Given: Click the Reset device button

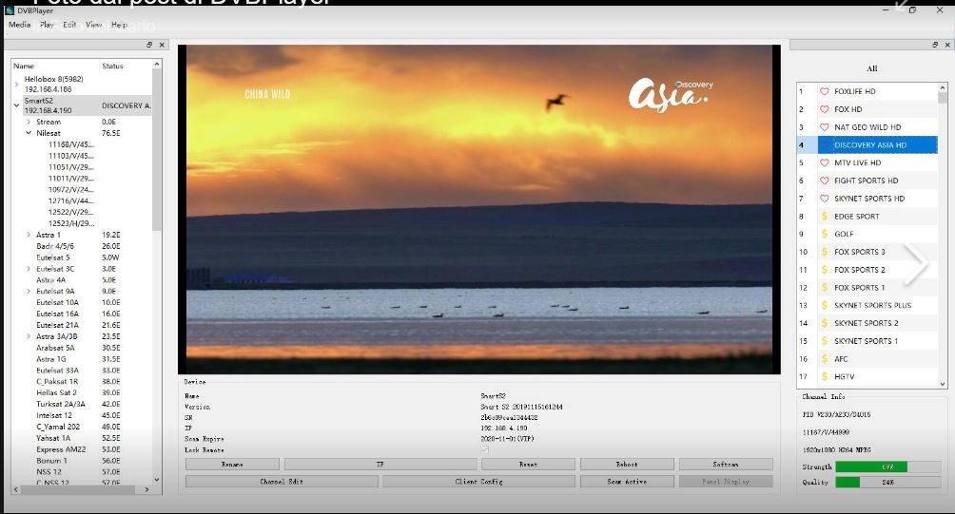Looking at the screenshot, I should coord(528,465).
